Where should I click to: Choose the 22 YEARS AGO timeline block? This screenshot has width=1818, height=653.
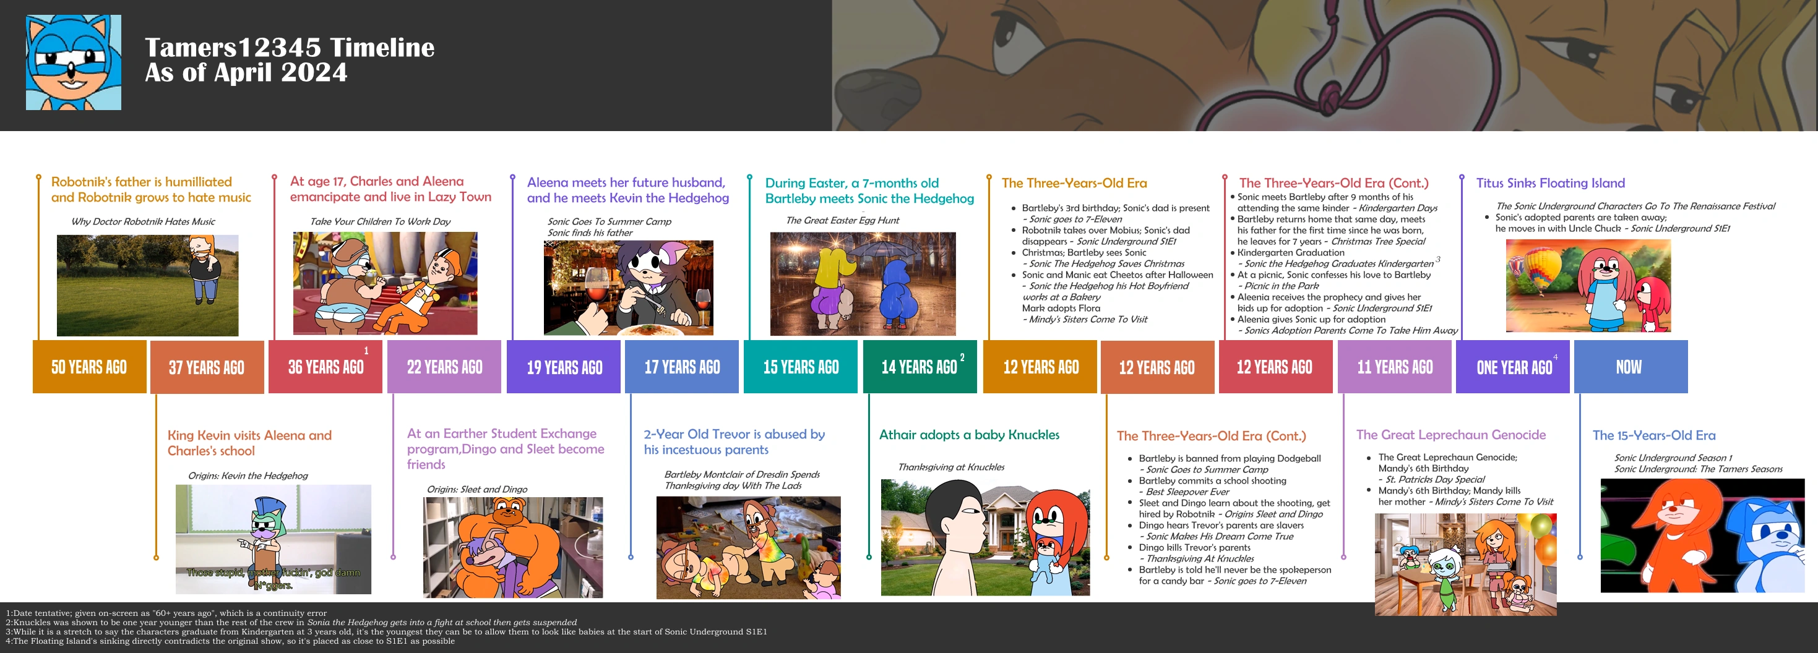[x=444, y=367]
